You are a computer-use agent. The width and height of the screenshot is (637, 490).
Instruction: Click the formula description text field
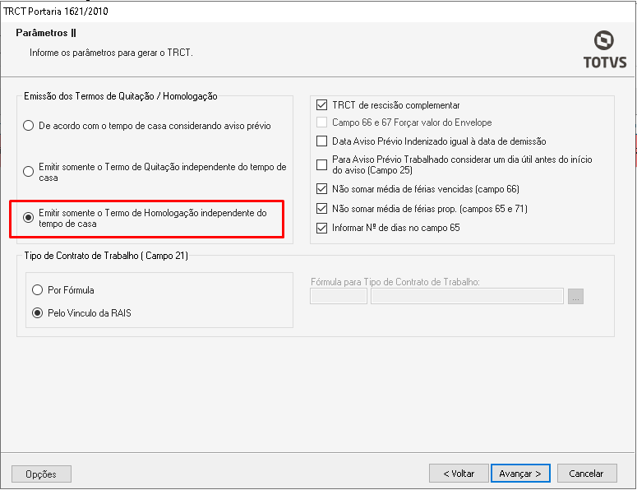coord(467,296)
